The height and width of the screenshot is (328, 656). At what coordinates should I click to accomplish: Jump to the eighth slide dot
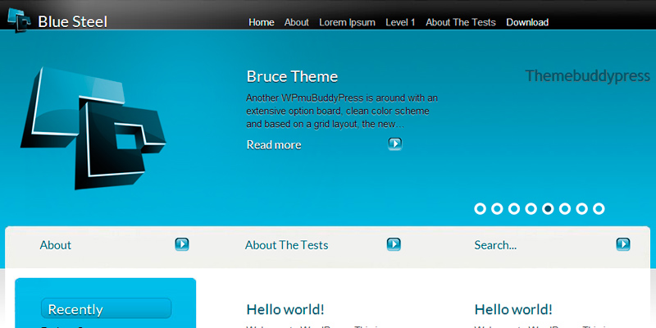tap(599, 208)
